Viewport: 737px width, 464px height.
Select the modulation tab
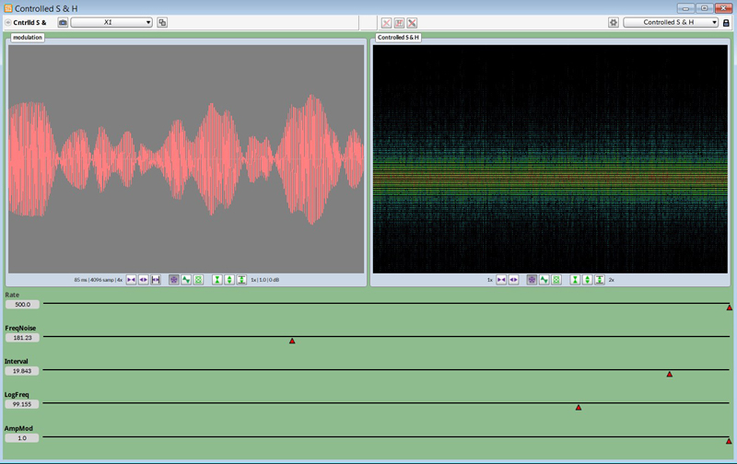[x=28, y=38]
